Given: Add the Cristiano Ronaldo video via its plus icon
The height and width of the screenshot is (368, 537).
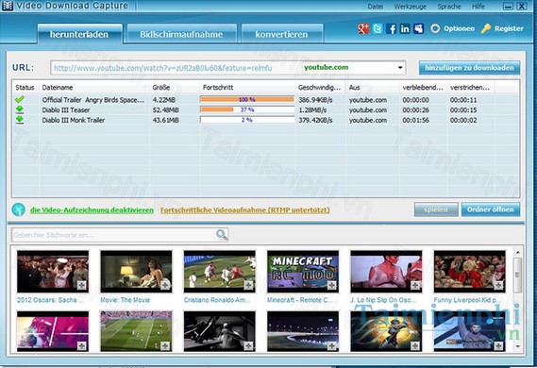Looking at the screenshot, I should (248, 285).
